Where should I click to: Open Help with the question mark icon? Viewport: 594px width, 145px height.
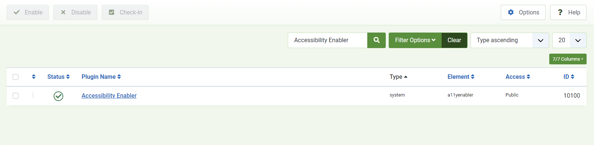tap(568, 12)
